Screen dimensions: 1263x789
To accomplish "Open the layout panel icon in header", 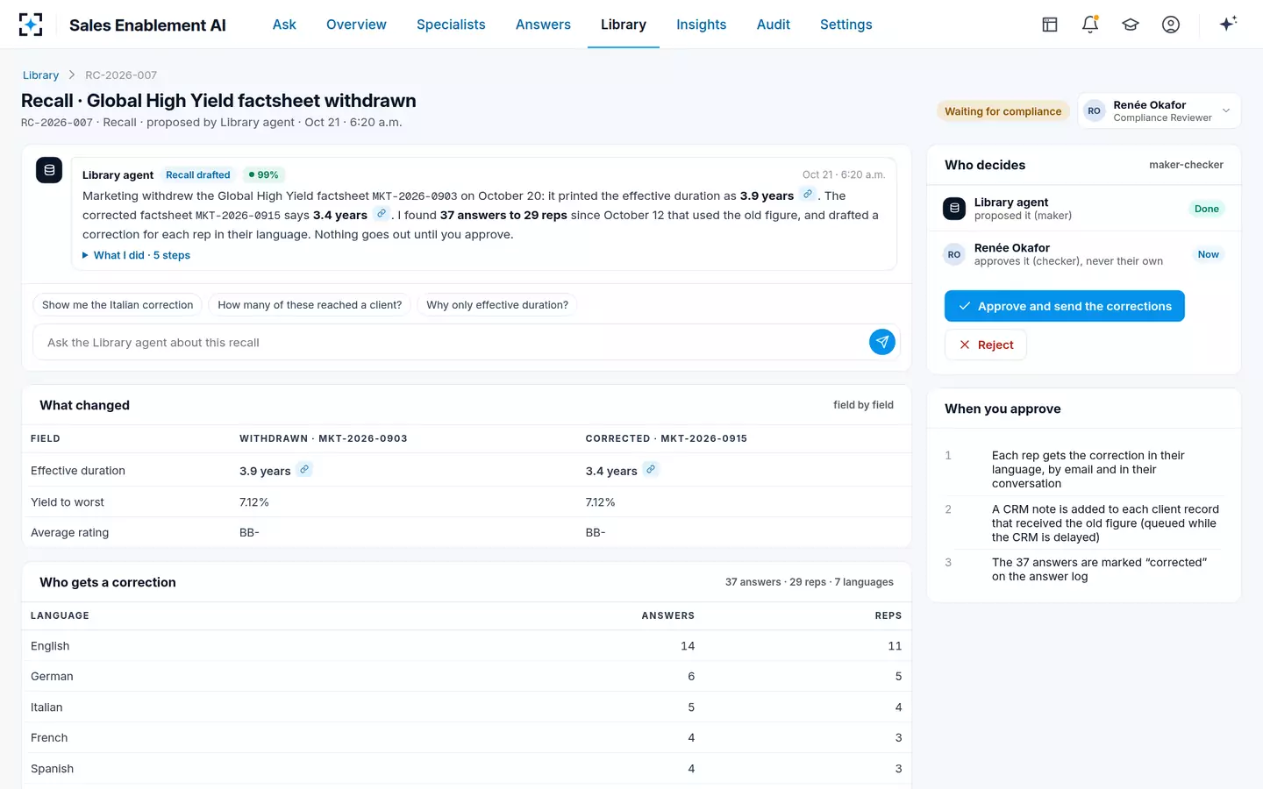I will pyautogui.click(x=1050, y=25).
